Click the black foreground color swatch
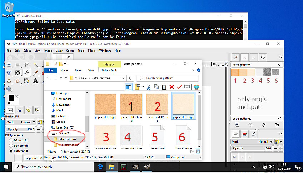303x173 pixels. pos(11,98)
